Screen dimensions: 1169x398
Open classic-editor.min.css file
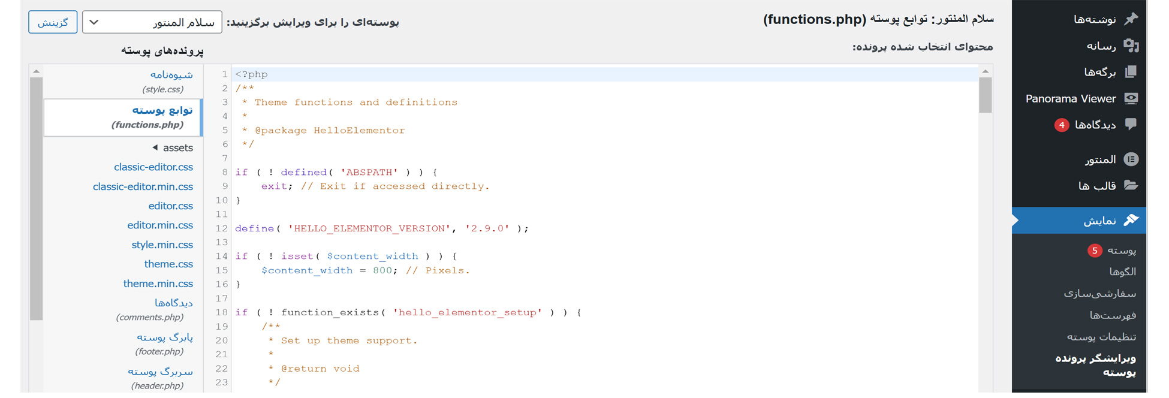click(x=143, y=186)
